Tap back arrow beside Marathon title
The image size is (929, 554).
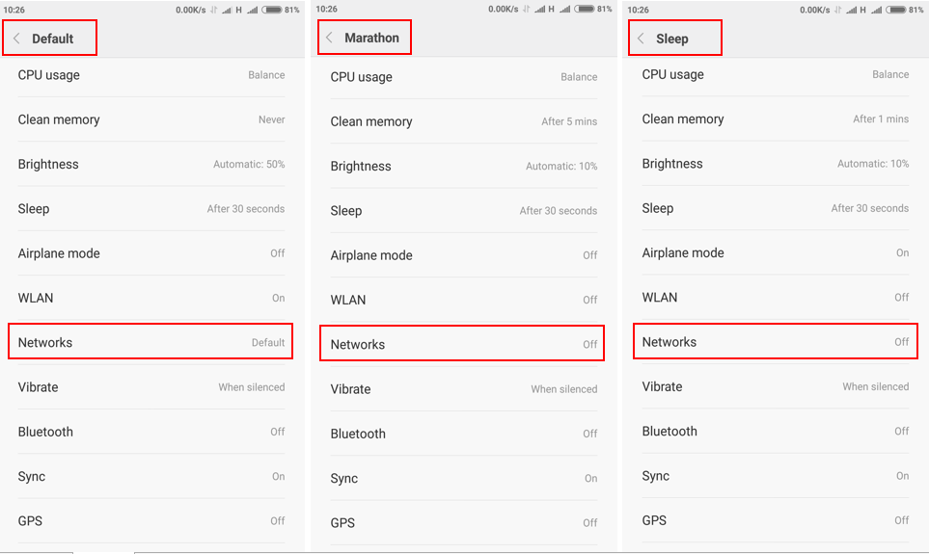tap(330, 38)
